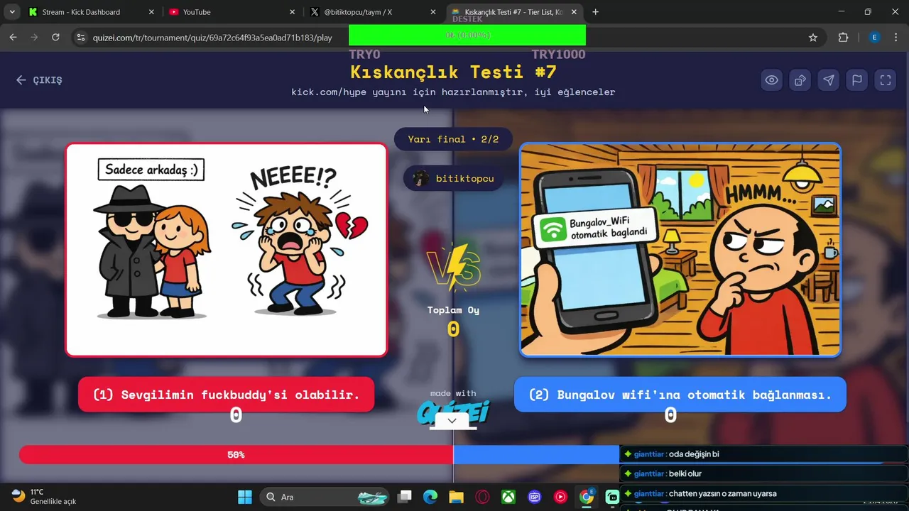Go back with the browser back arrow
This screenshot has height=511, width=909.
(x=13, y=38)
